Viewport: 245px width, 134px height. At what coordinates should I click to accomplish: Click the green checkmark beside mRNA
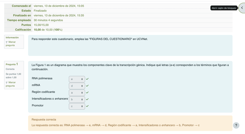coord(87,86)
